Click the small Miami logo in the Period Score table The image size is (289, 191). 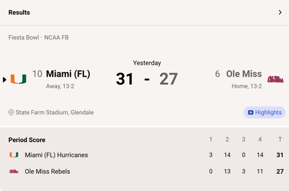(x=13, y=155)
